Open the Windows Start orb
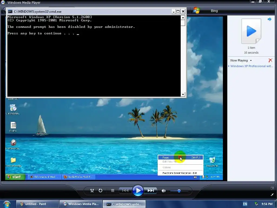 point(7,204)
